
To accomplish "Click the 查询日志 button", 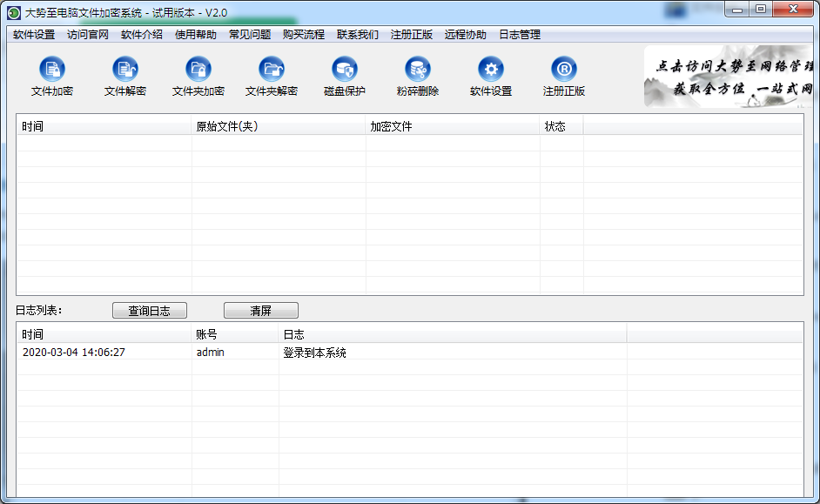I will coord(150,311).
